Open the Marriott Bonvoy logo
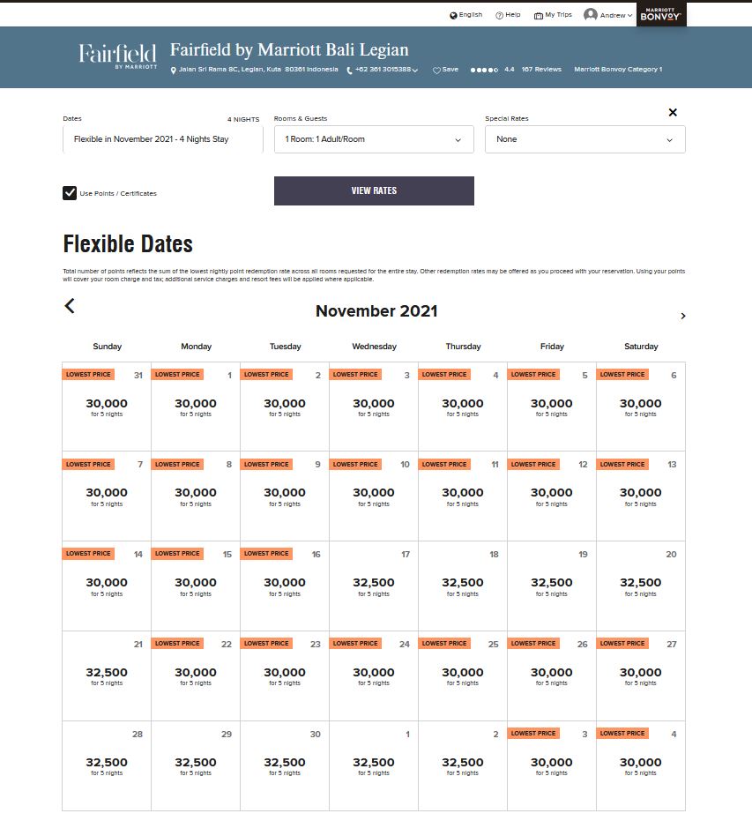Screen dimensions: 752x821 (x=661, y=14)
